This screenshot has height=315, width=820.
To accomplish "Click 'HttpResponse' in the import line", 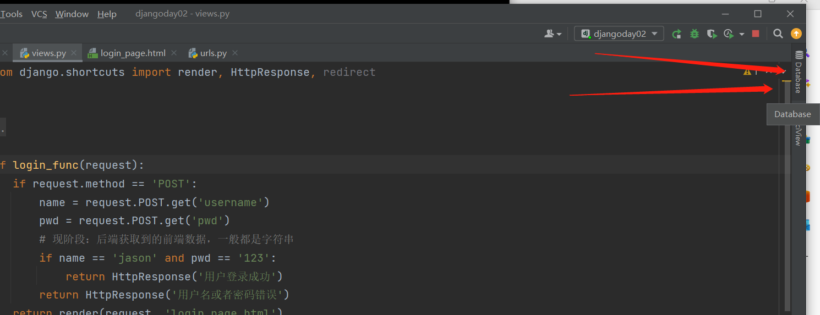I will point(270,72).
